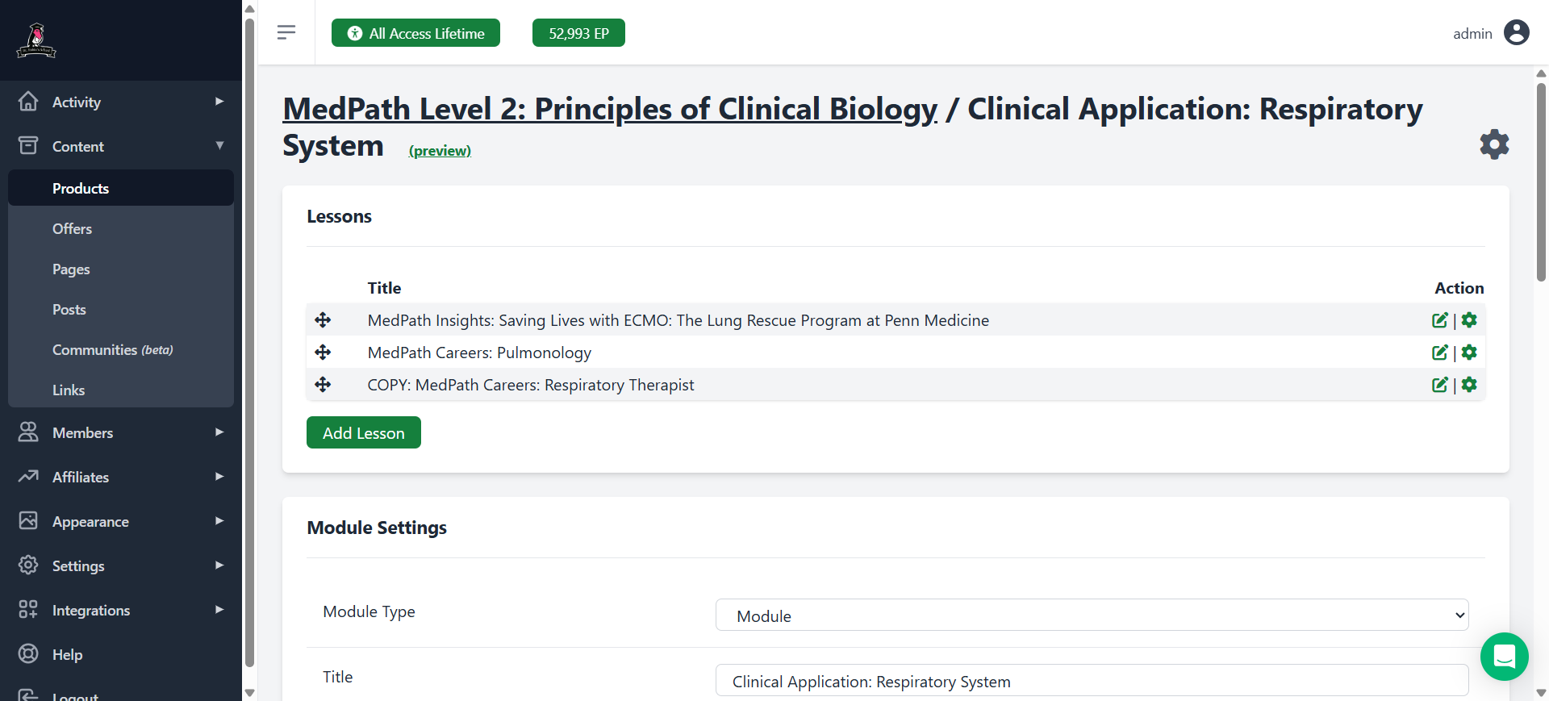Open the Module Type dropdown
Screen dimensions: 1549x701
click(x=1092, y=615)
